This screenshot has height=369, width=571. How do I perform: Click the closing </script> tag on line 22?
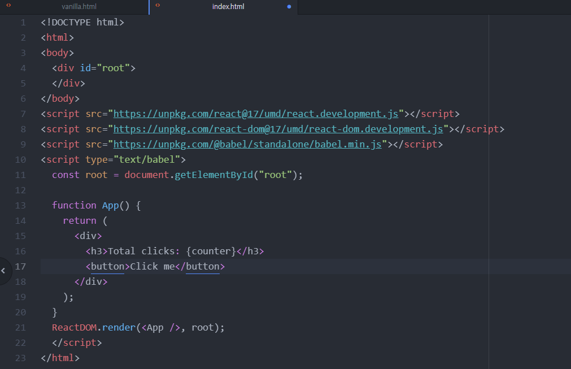(77, 343)
